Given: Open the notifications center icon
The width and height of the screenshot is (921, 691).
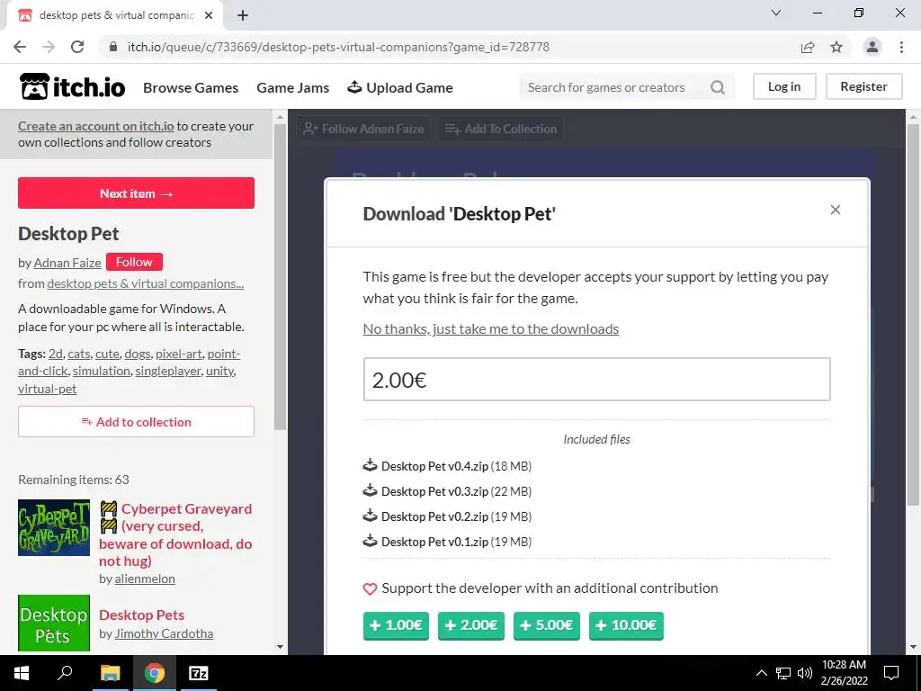Looking at the screenshot, I should tap(891, 673).
